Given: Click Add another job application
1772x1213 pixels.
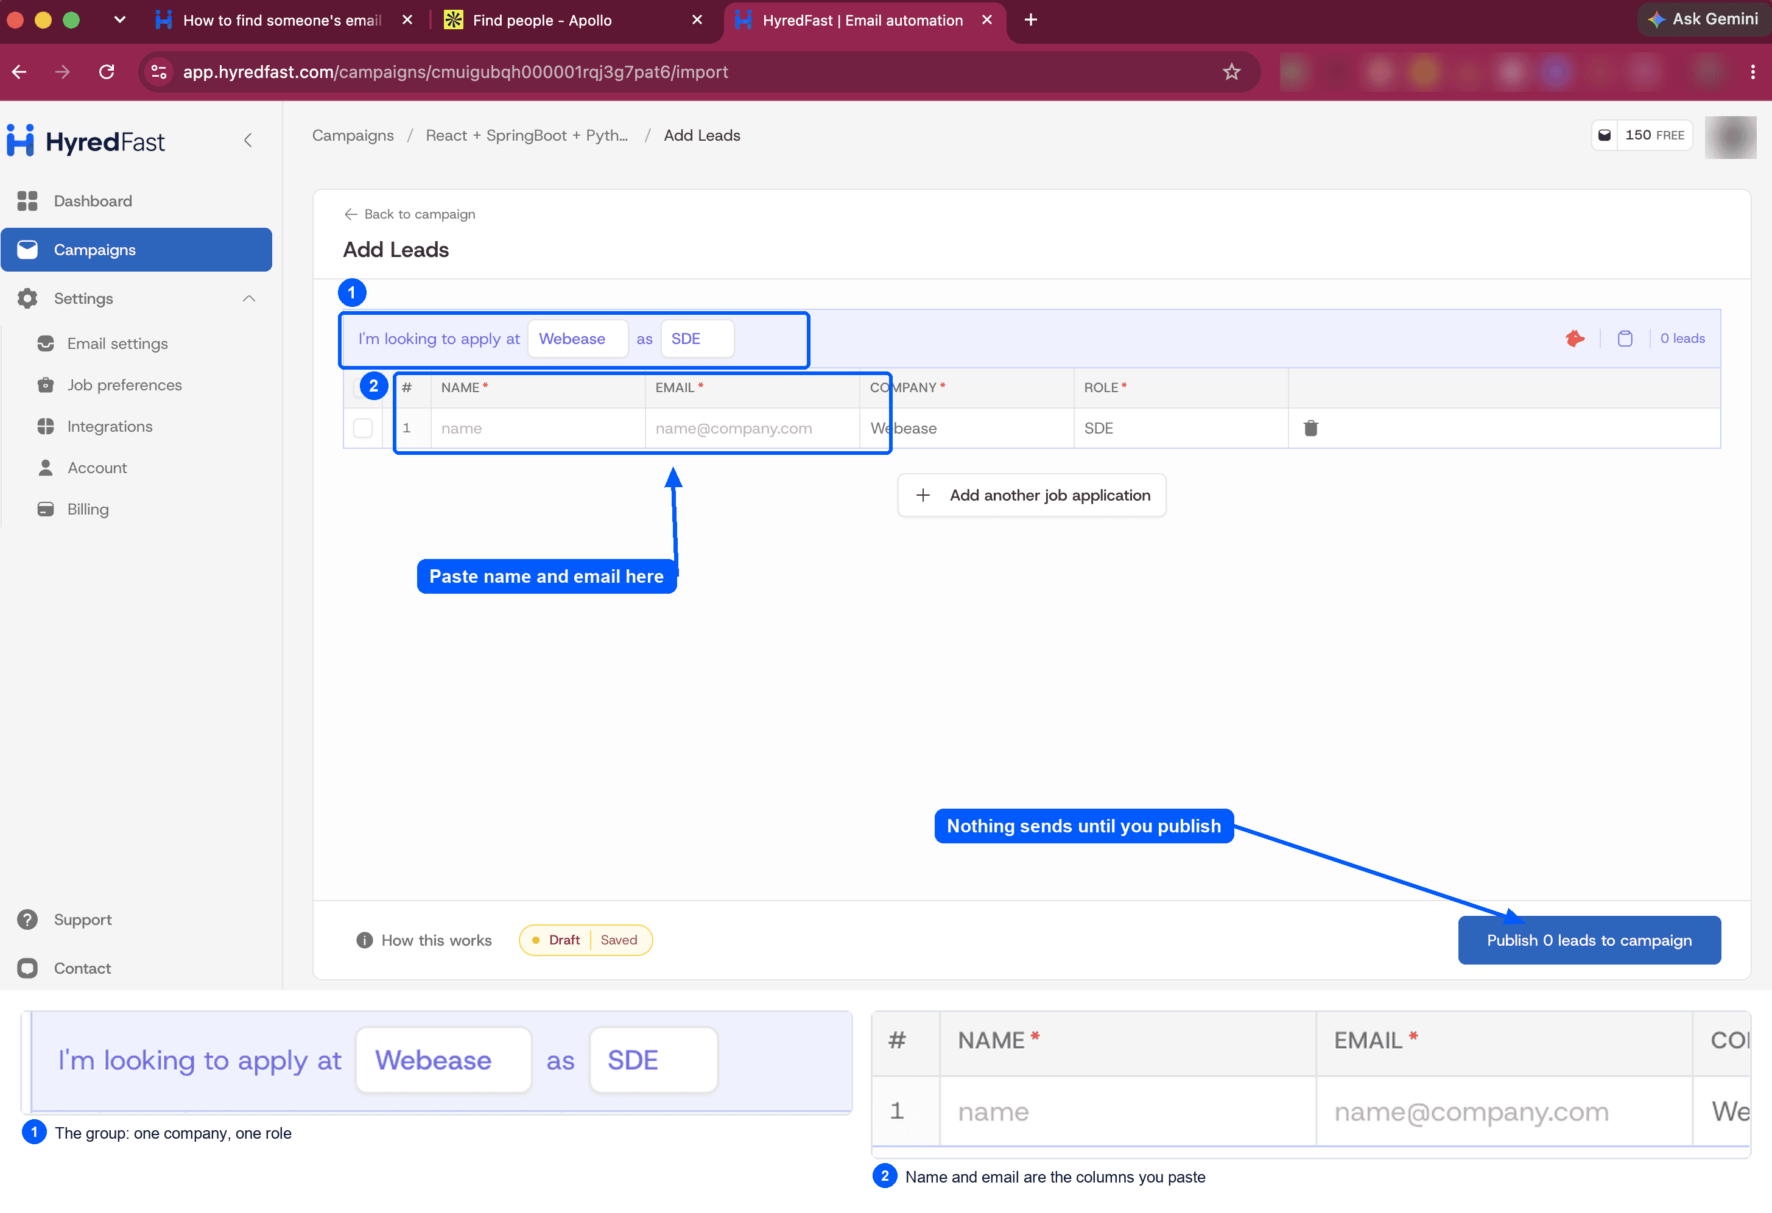Looking at the screenshot, I should [1032, 495].
